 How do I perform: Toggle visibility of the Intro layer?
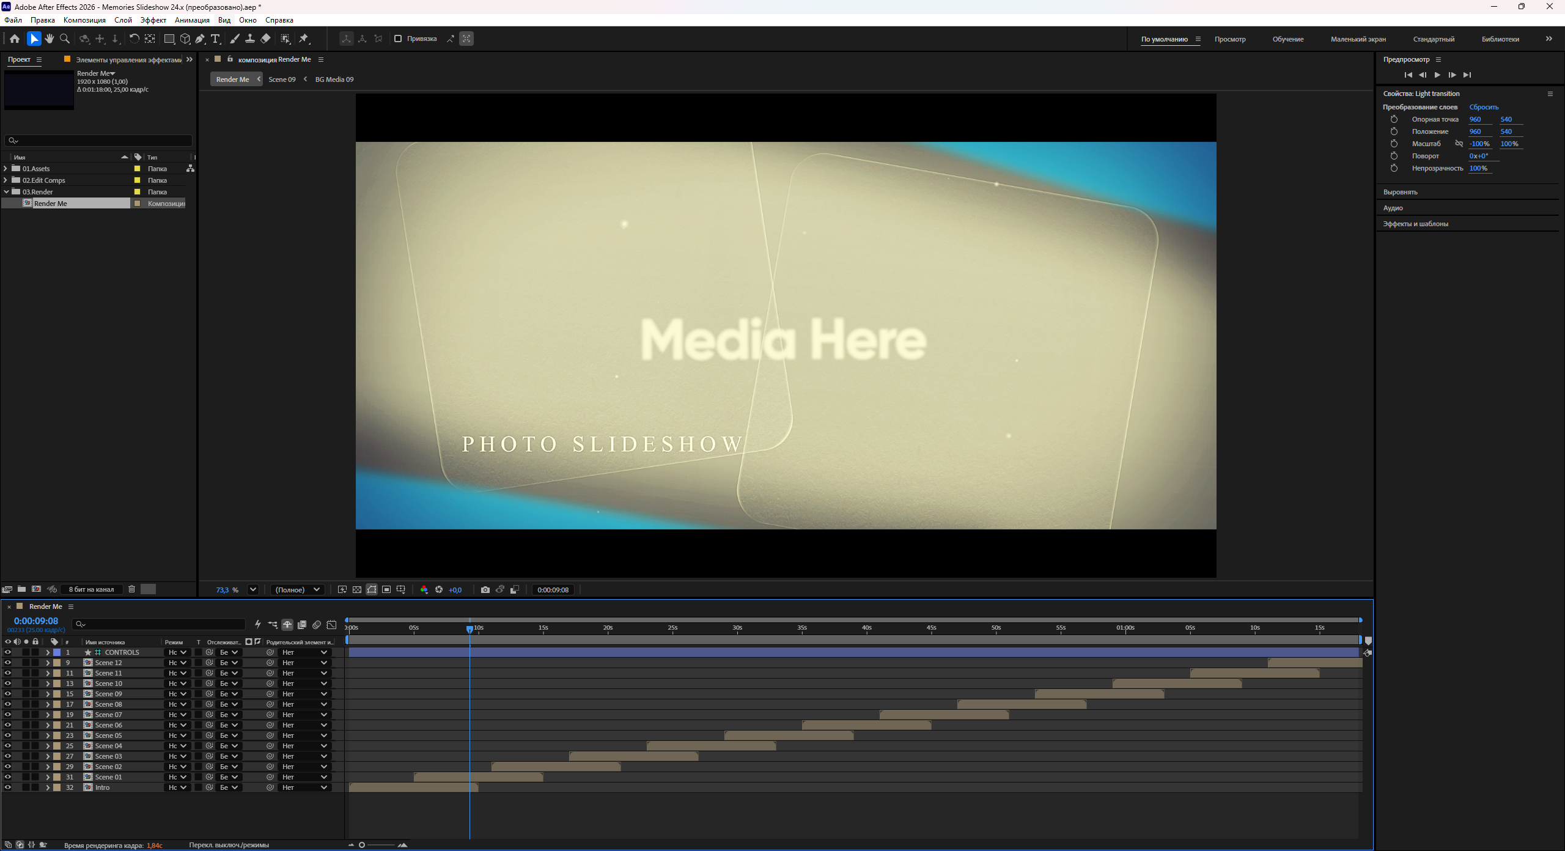coord(7,787)
